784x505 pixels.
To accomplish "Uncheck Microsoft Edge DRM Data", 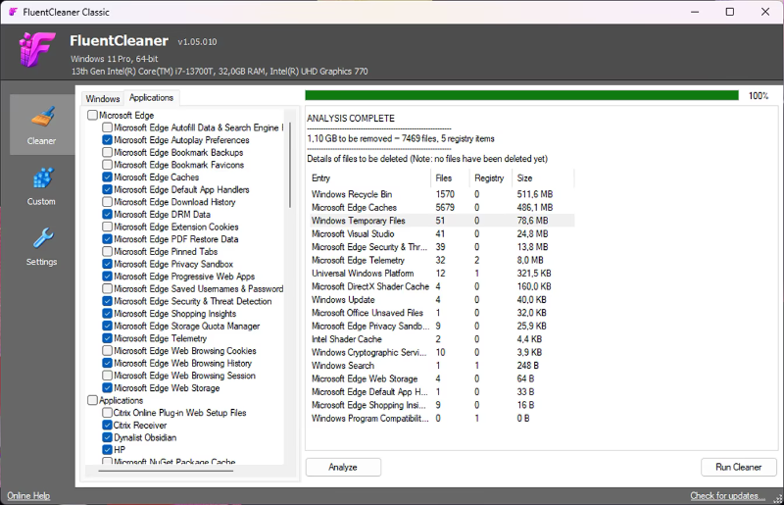I will tap(107, 214).
